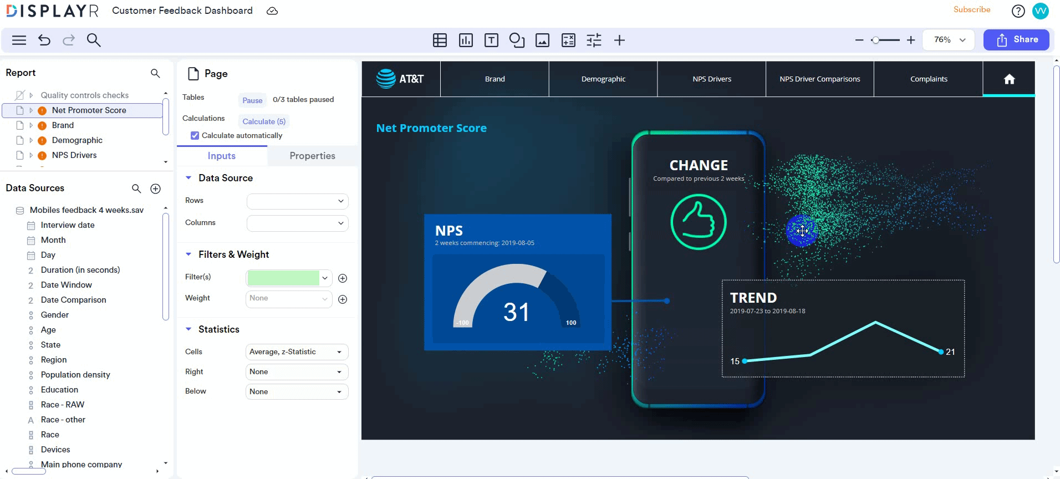Open the Demographic dashboard tab
This screenshot has height=479, width=1060.
point(603,79)
